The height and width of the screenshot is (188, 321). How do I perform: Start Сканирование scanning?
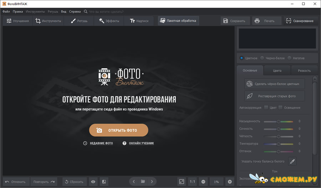pos(301,21)
